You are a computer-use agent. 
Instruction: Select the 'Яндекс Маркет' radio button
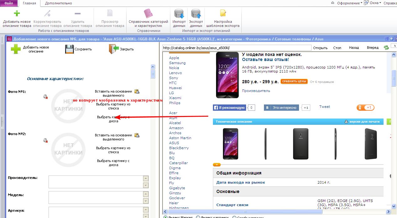click(x=166, y=217)
